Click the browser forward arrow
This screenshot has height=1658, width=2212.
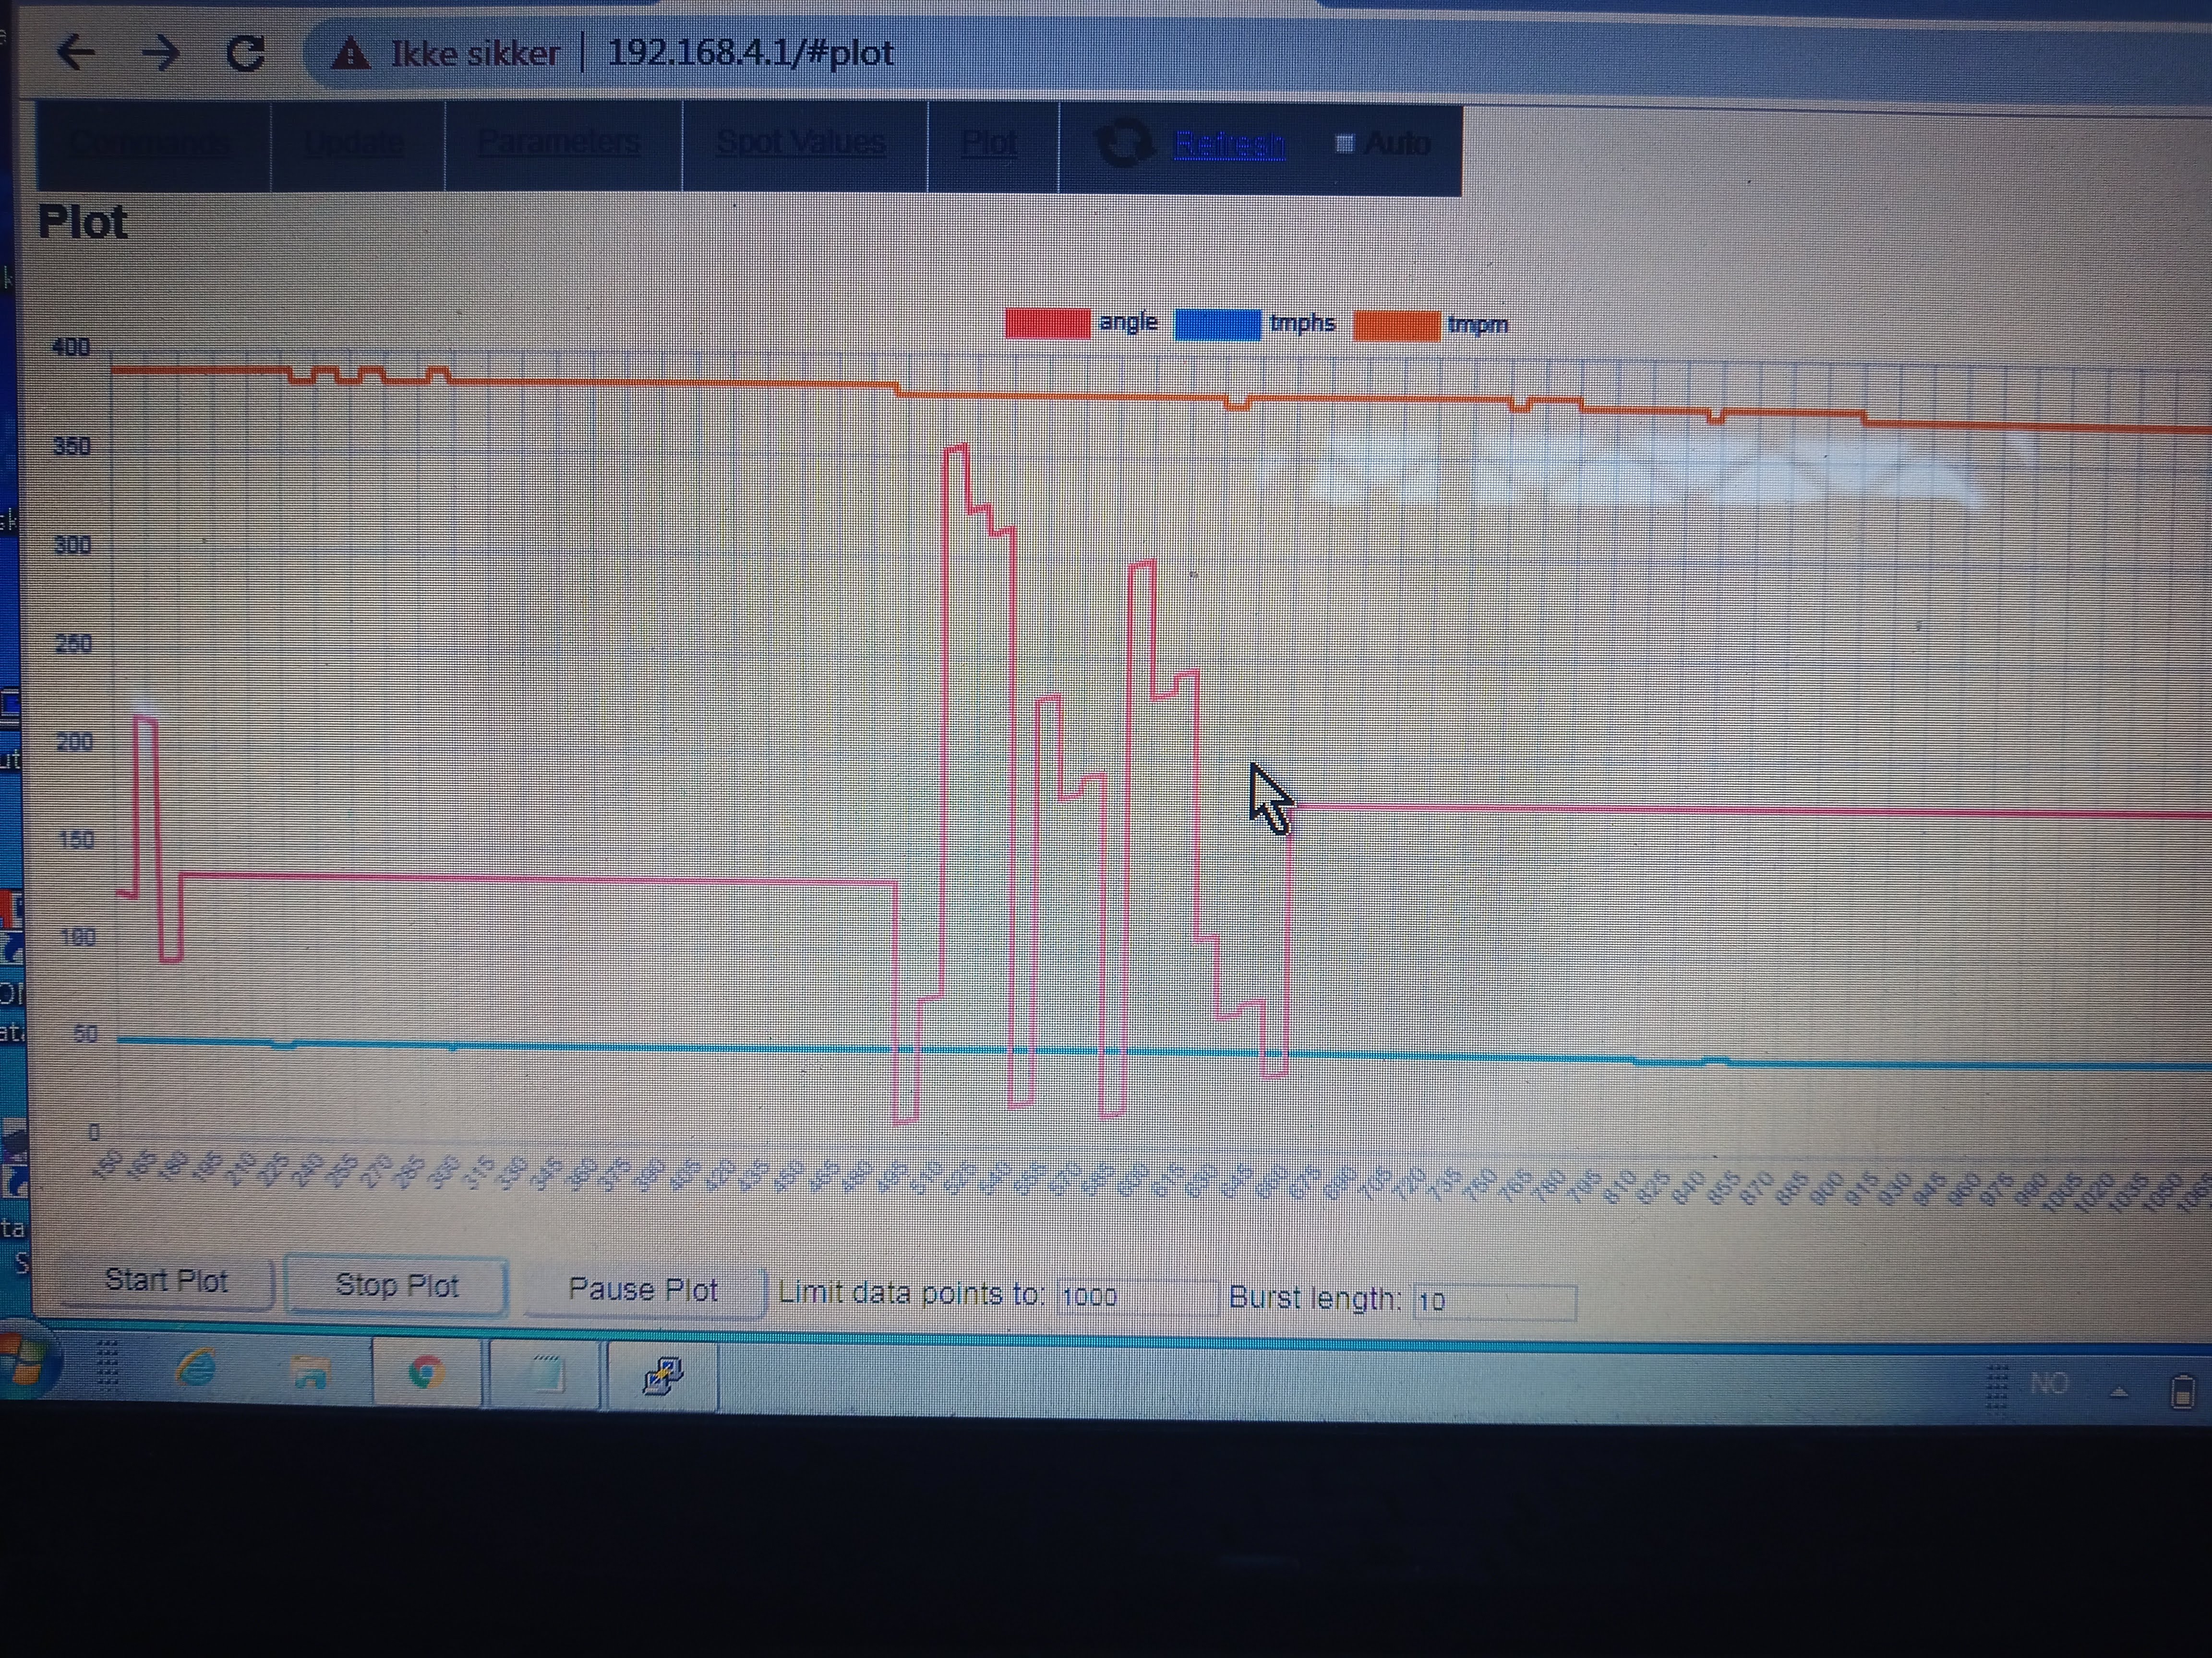[160, 52]
